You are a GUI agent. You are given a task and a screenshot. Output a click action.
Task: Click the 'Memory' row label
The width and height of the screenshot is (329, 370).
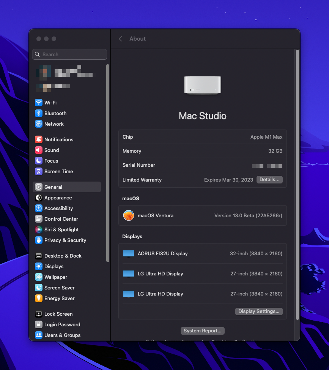pyautogui.click(x=132, y=151)
